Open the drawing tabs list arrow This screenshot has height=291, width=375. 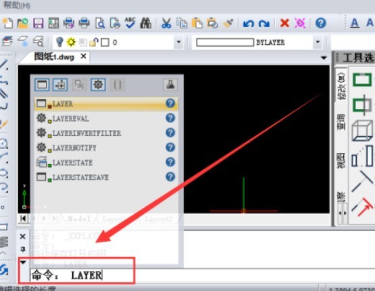pos(324,58)
